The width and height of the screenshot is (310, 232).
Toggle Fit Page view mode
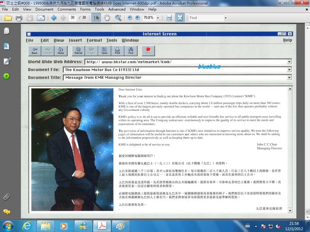(180, 18)
